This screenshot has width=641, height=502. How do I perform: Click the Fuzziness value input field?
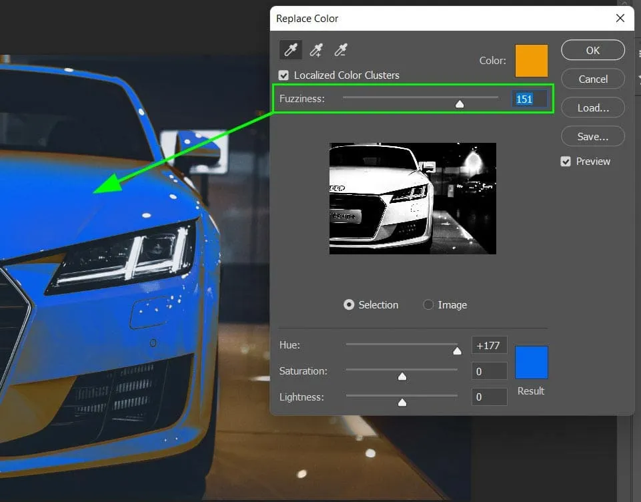tap(530, 99)
